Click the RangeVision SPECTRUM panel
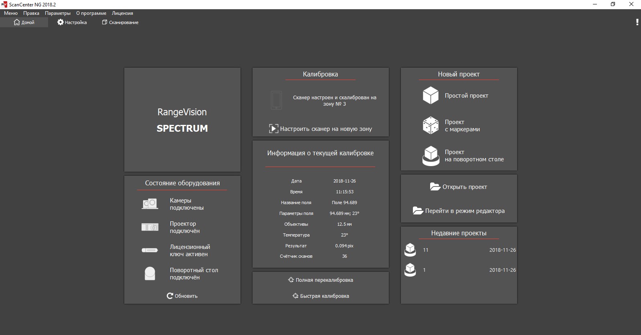Viewport: 641px width, 335px height. (x=182, y=120)
